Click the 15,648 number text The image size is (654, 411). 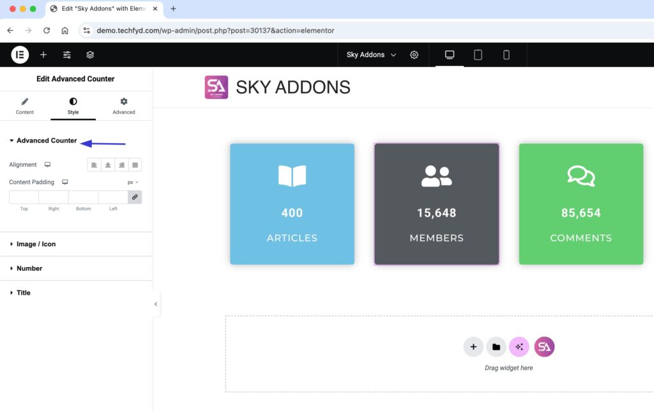[437, 213]
